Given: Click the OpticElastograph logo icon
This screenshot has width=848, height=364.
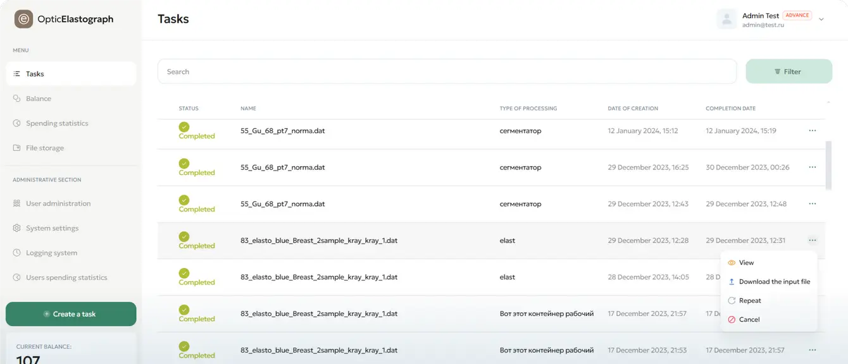Looking at the screenshot, I should (24, 19).
